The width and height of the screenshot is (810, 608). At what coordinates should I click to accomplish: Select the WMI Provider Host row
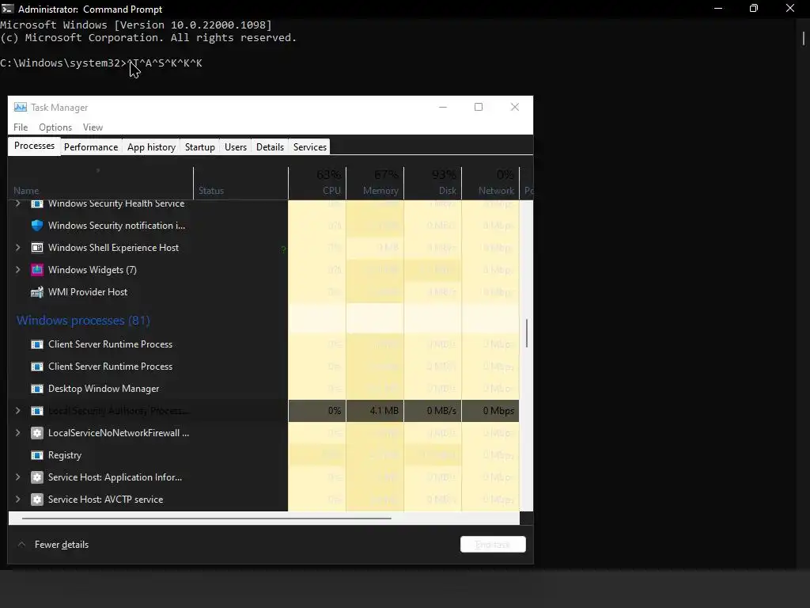coord(263,292)
